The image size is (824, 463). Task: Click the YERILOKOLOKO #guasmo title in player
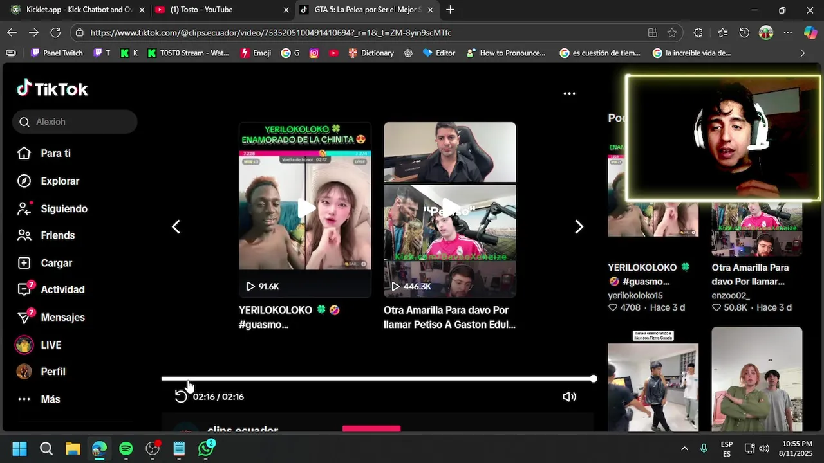pyautogui.click(x=289, y=317)
